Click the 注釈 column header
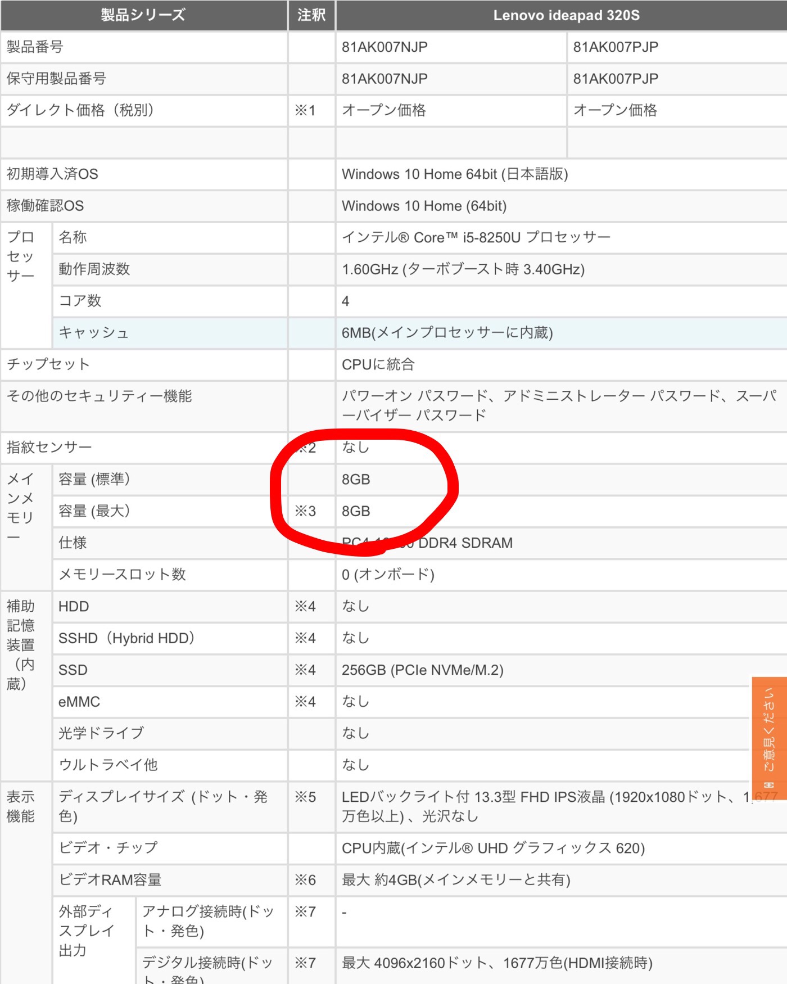 tap(311, 15)
